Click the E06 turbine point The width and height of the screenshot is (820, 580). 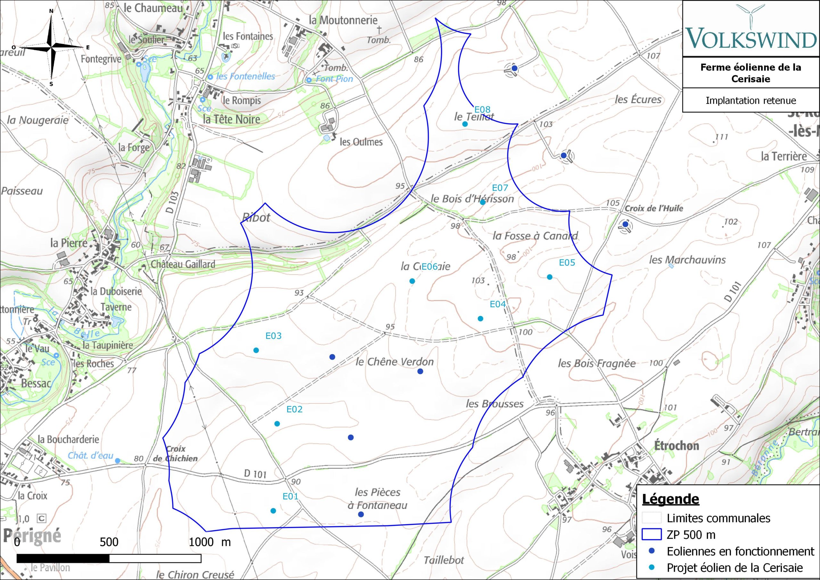(412, 281)
